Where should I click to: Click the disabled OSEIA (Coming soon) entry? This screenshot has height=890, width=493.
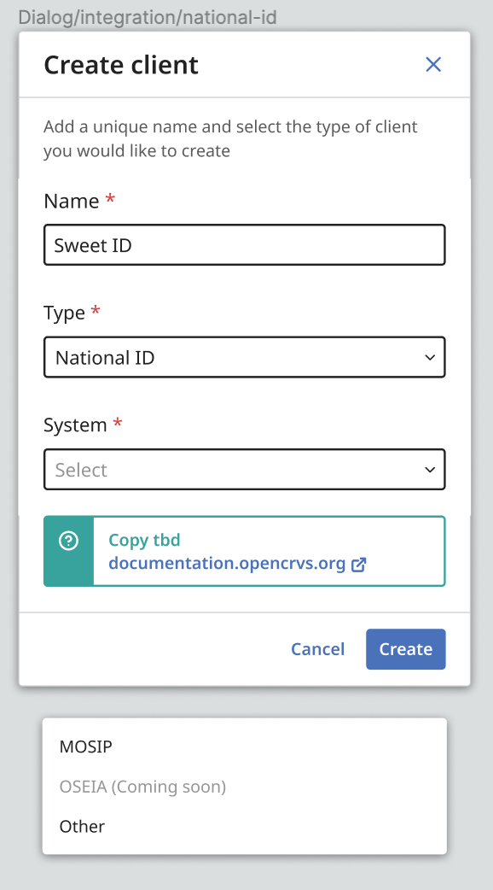142,787
